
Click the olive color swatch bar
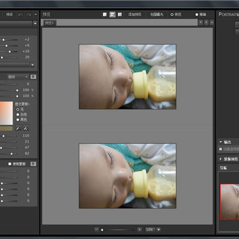pos(6,129)
